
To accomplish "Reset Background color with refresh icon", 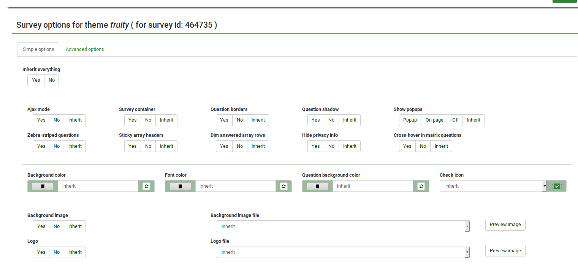I will pyautogui.click(x=146, y=186).
